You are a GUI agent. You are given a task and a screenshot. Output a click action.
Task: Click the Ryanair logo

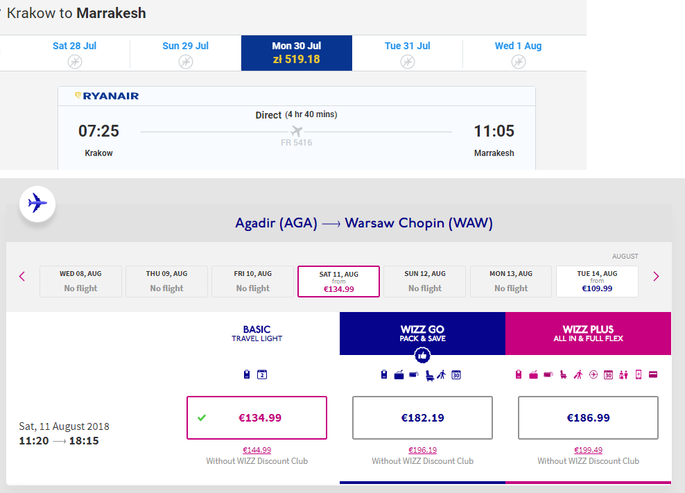107,96
